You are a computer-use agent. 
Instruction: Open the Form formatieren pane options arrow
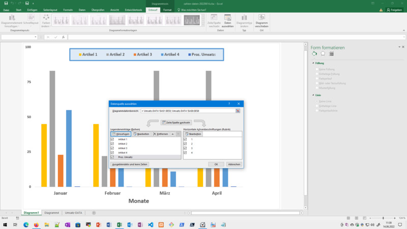(399, 47)
